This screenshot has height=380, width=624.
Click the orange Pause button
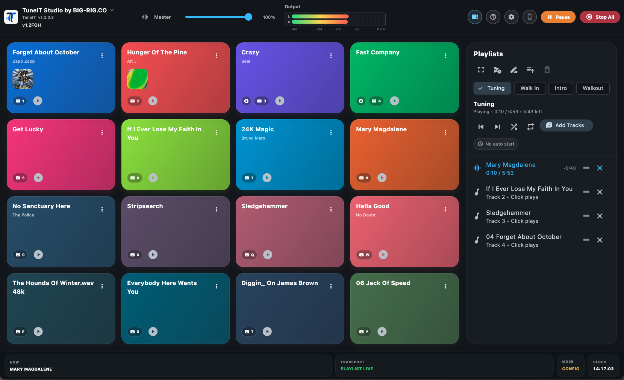558,17
